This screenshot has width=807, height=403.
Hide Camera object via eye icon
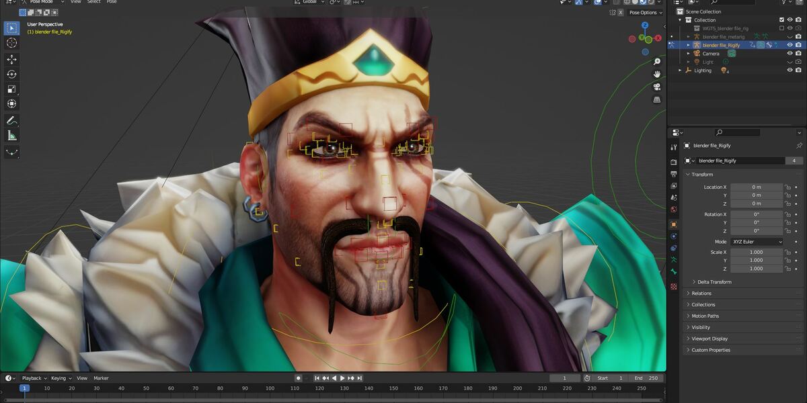(790, 54)
